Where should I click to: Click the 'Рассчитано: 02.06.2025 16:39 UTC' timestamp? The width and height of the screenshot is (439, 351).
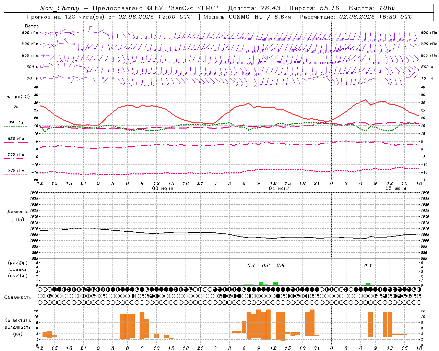point(356,17)
